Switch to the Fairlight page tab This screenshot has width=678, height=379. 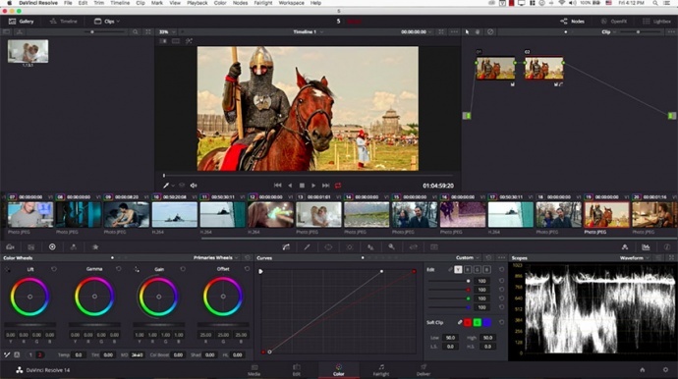[x=381, y=370]
